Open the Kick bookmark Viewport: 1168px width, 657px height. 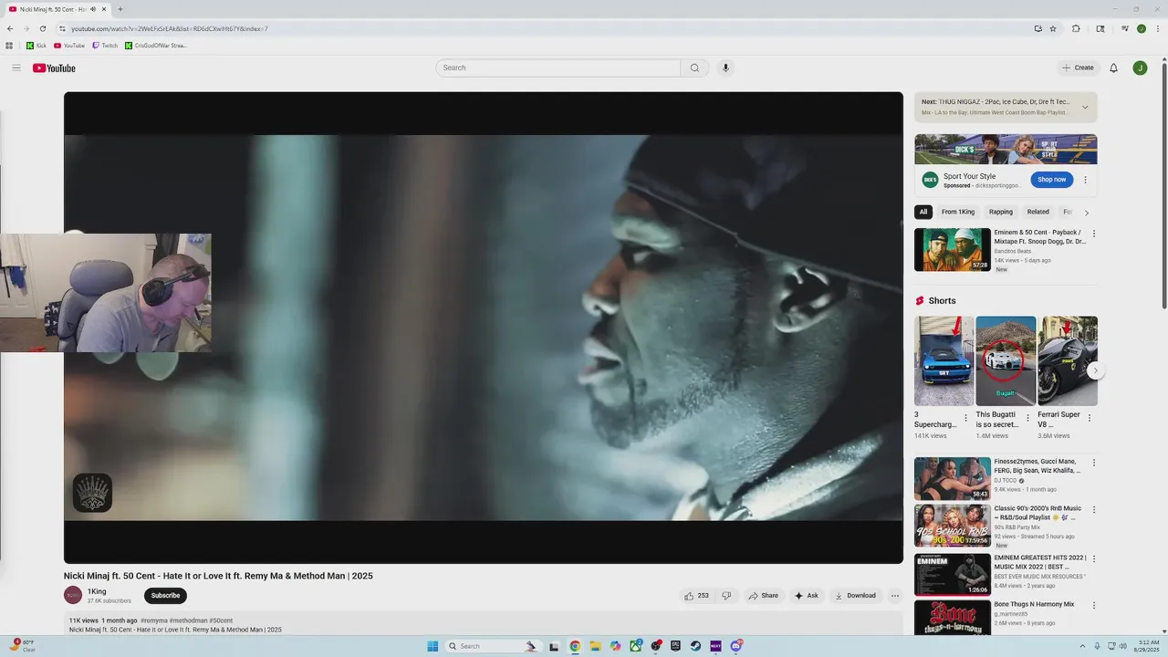[x=36, y=46]
